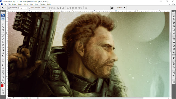The height and width of the screenshot is (99, 176).
Task: Select the Clone Stamp tool
Action: point(3,42)
